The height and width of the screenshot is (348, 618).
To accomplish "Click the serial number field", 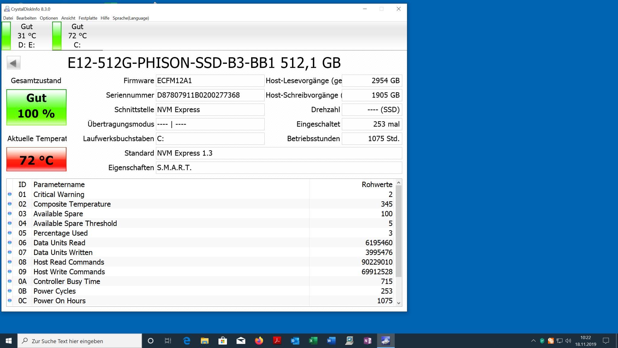I will [x=210, y=95].
